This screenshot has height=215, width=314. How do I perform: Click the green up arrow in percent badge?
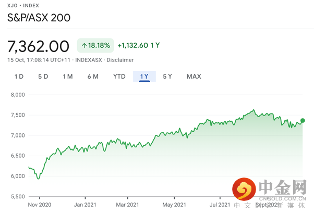(x=84, y=46)
